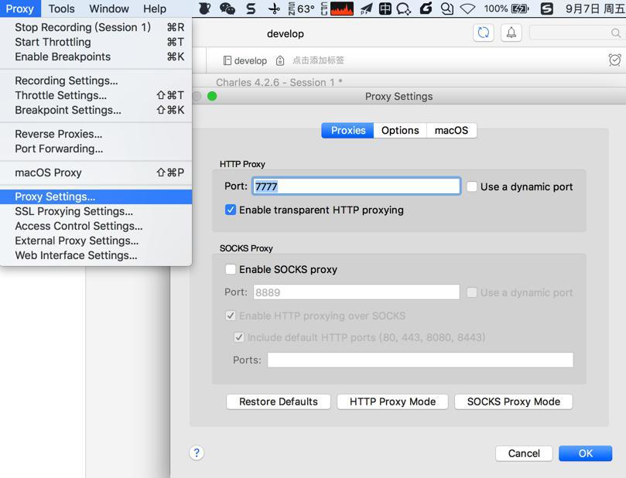Click the notification bell icon in develop window
Image resolution: width=626 pixels, height=478 pixels.
click(511, 32)
